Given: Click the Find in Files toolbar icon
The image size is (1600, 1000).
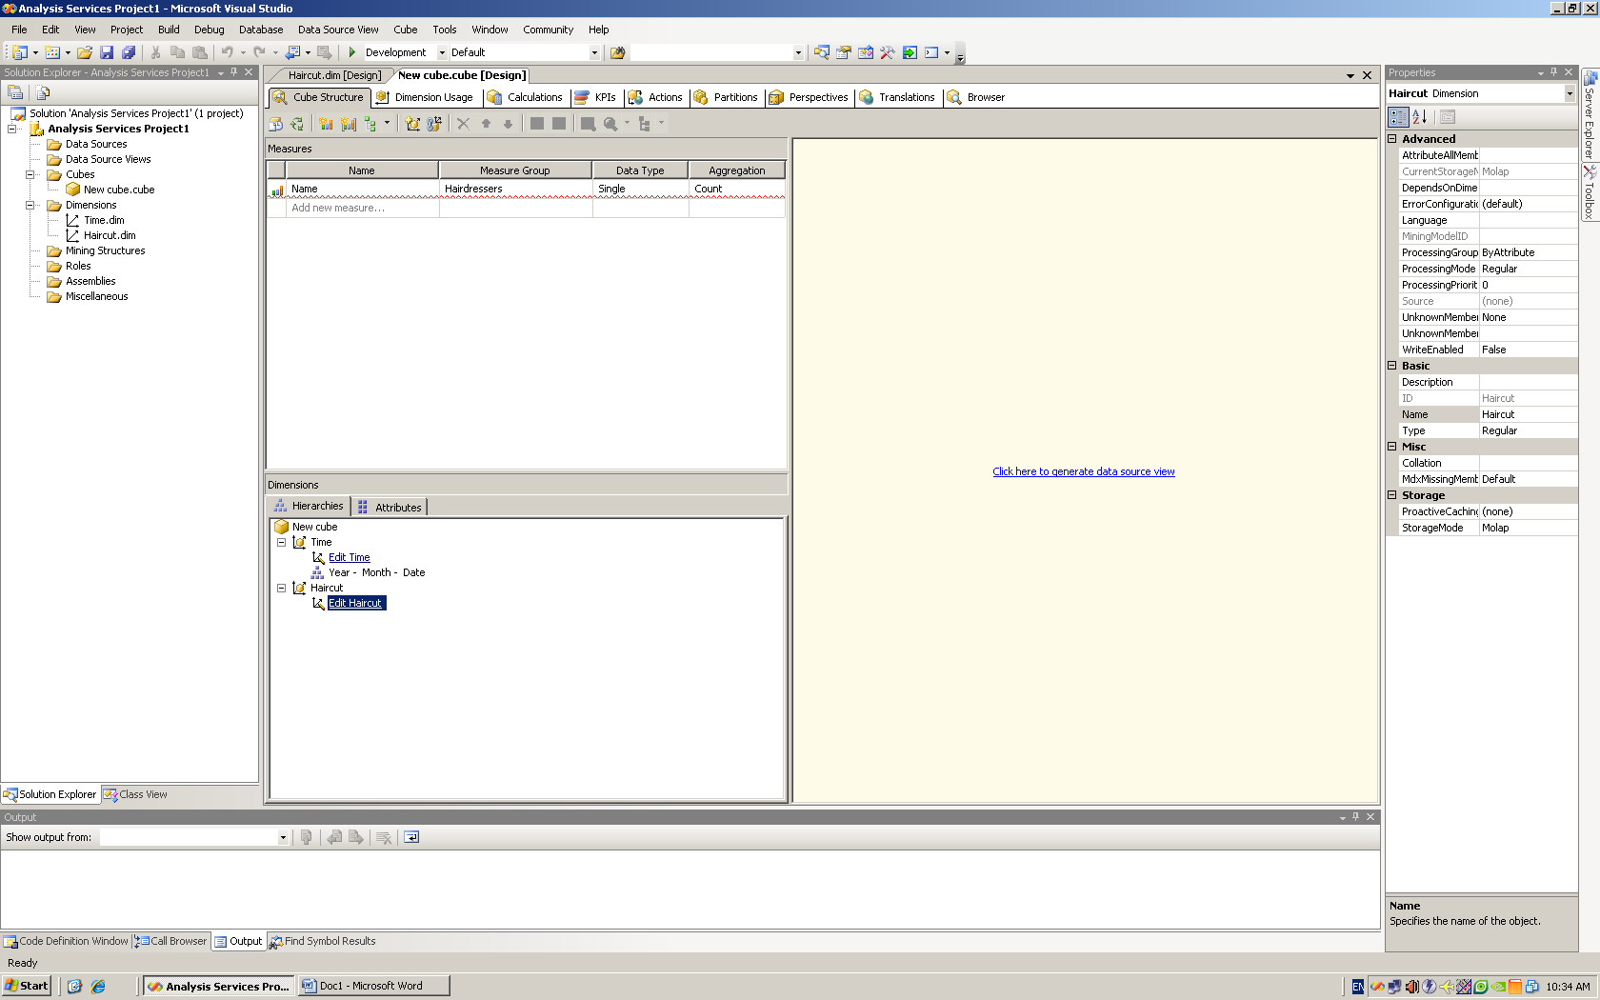Looking at the screenshot, I should [617, 52].
